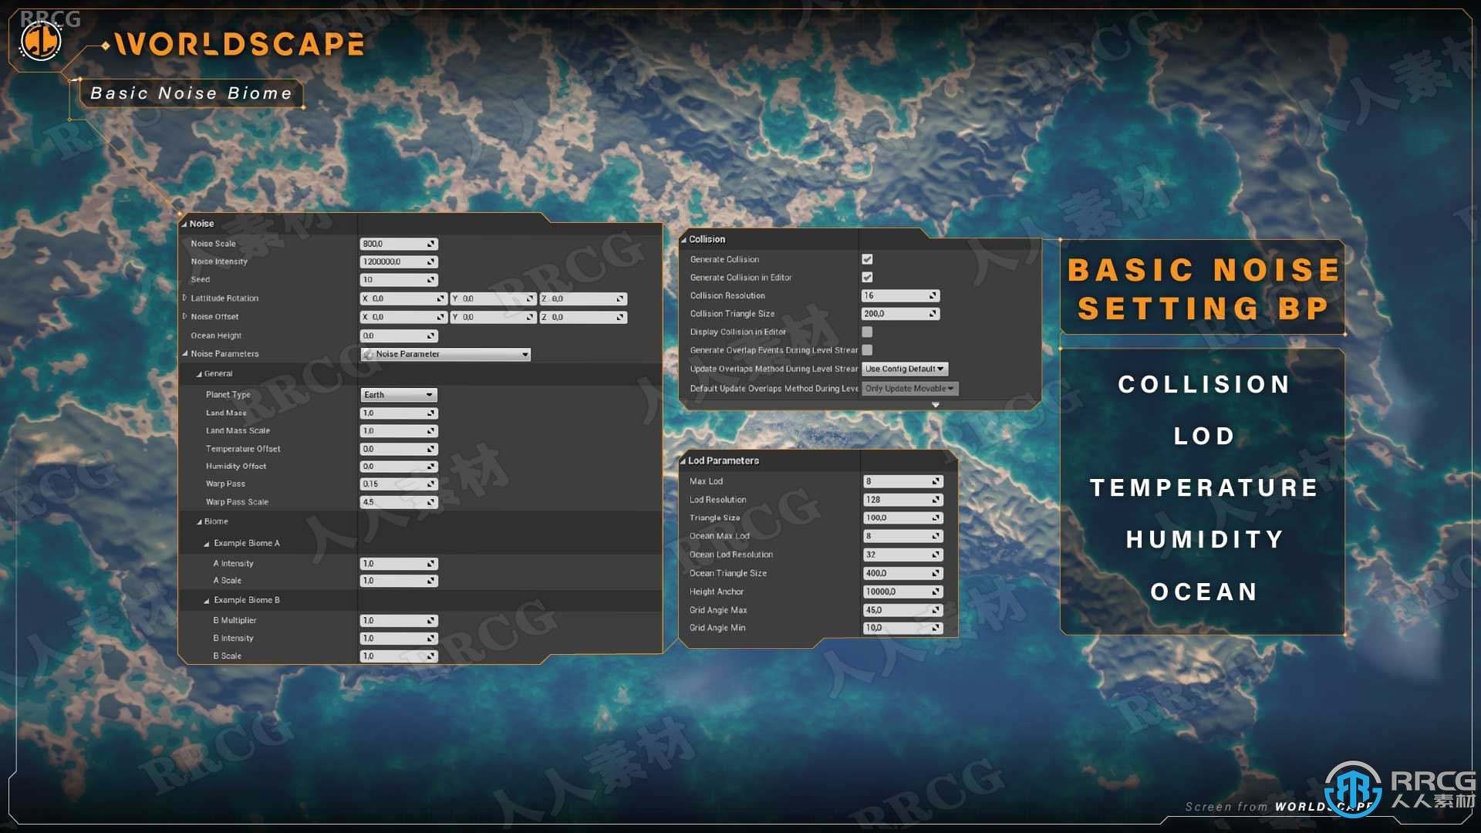Drag the Noise Scale value slider
The height and width of the screenshot is (833, 1481).
point(398,243)
